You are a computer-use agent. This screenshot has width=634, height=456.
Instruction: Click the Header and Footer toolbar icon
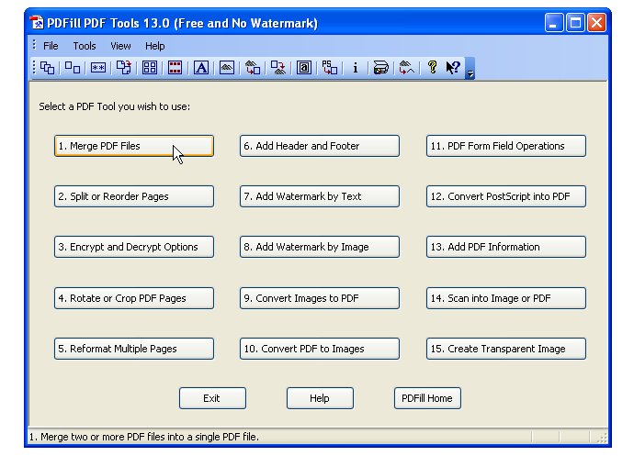175,68
